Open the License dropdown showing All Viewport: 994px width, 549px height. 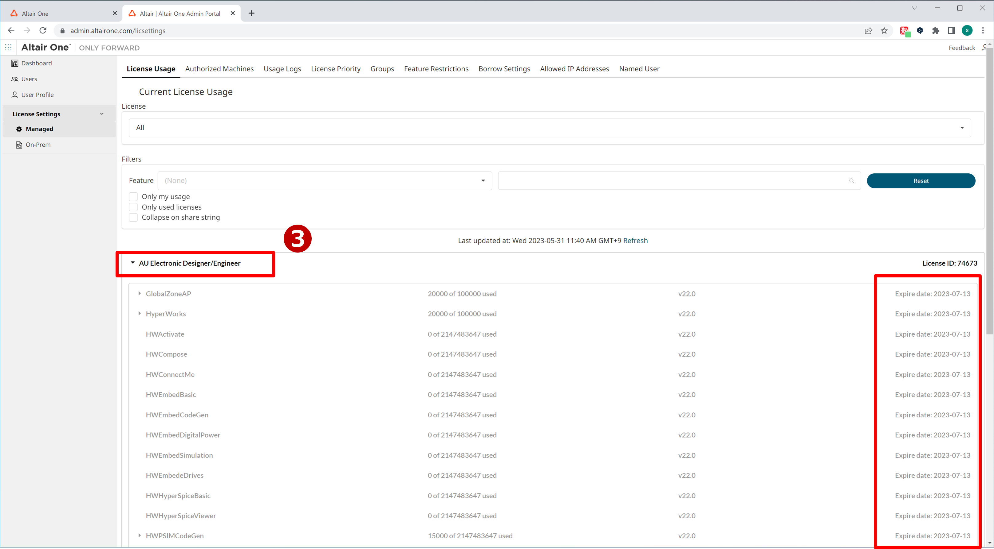[550, 128]
